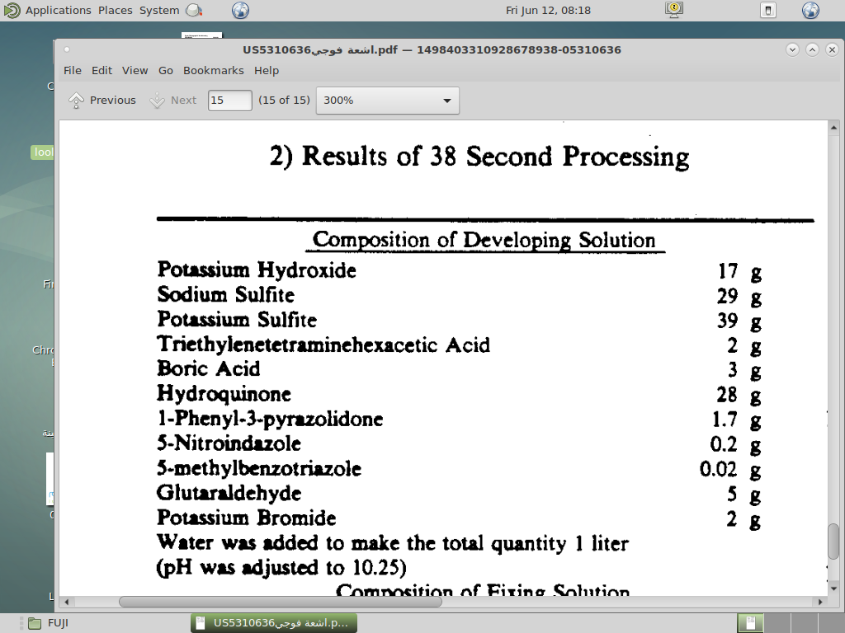Open the Help menu
Image resolution: width=845 pixels, height=633 pixels.
pos(267,71)
